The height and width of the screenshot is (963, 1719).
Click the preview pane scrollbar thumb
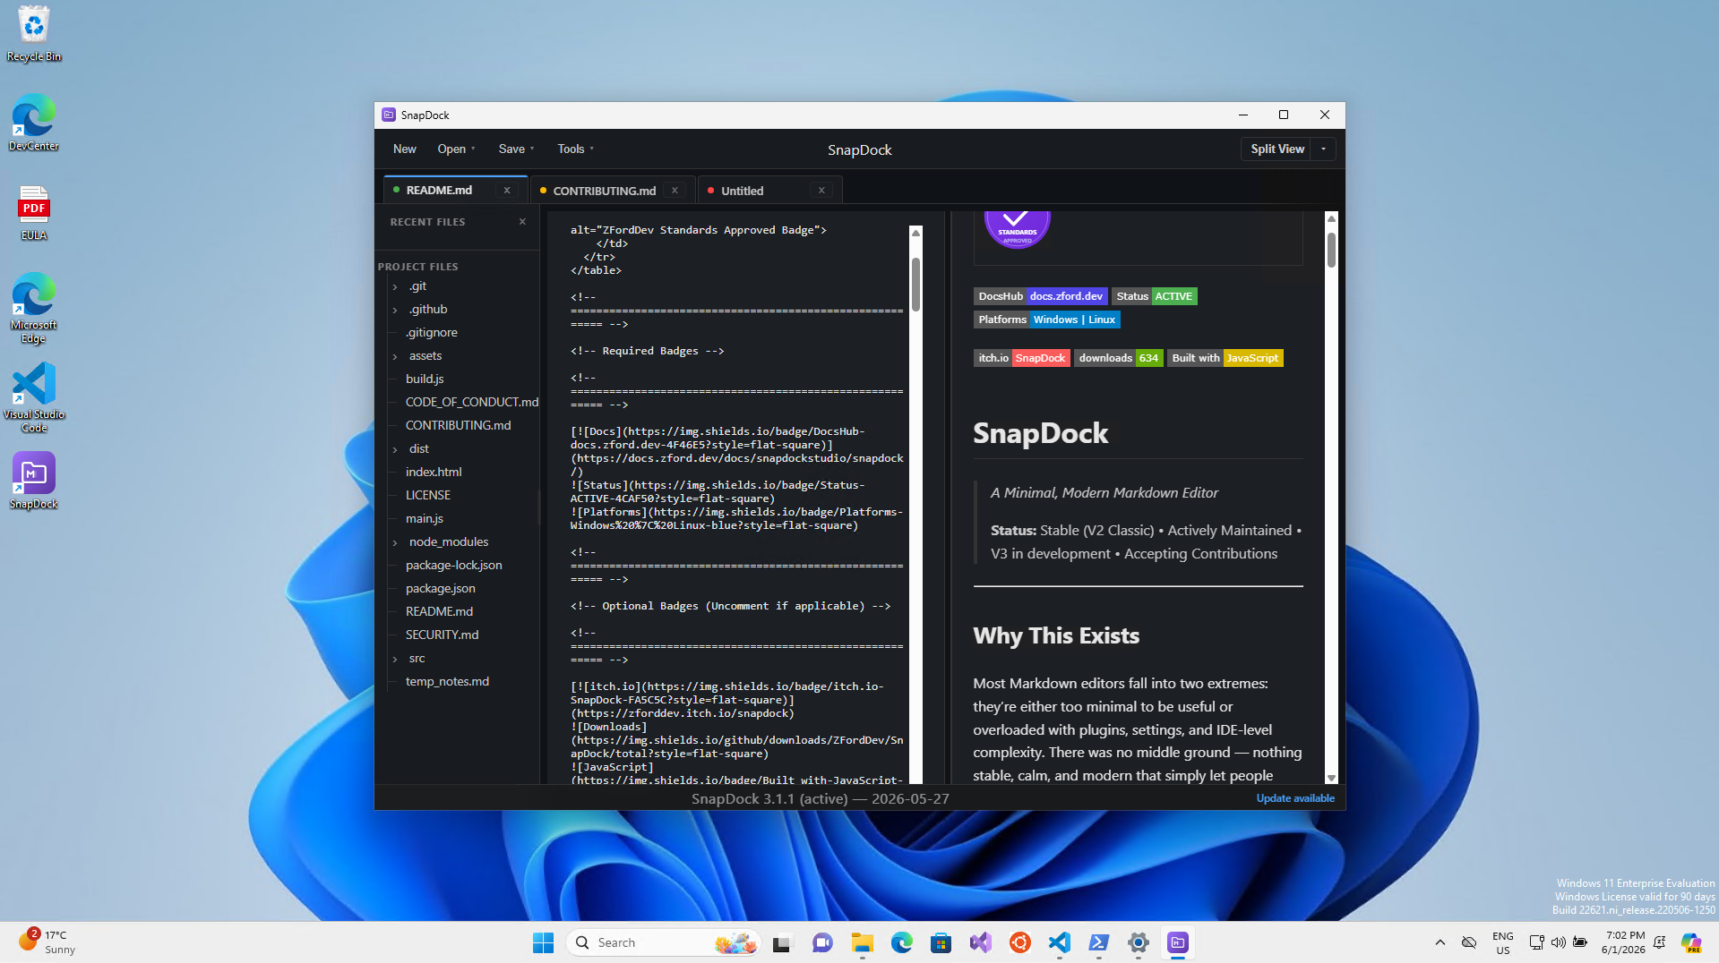1331,249
